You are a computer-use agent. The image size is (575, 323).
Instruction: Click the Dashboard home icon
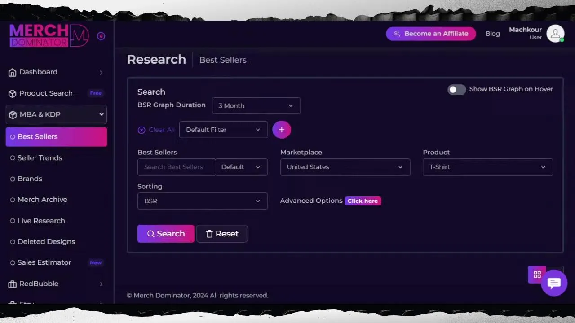(13, 72)
